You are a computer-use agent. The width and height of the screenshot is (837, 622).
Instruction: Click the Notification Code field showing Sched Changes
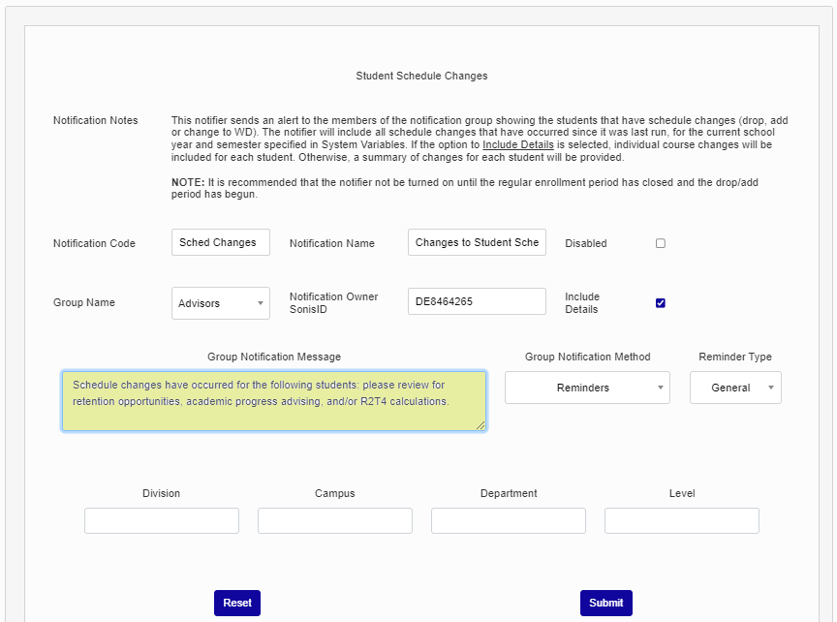pyautogui.click(x=220, y=242)
